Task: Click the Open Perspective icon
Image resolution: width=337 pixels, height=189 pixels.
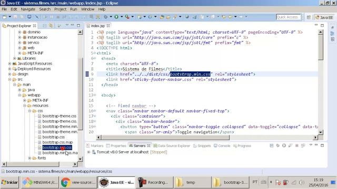Action: point(309,17)
